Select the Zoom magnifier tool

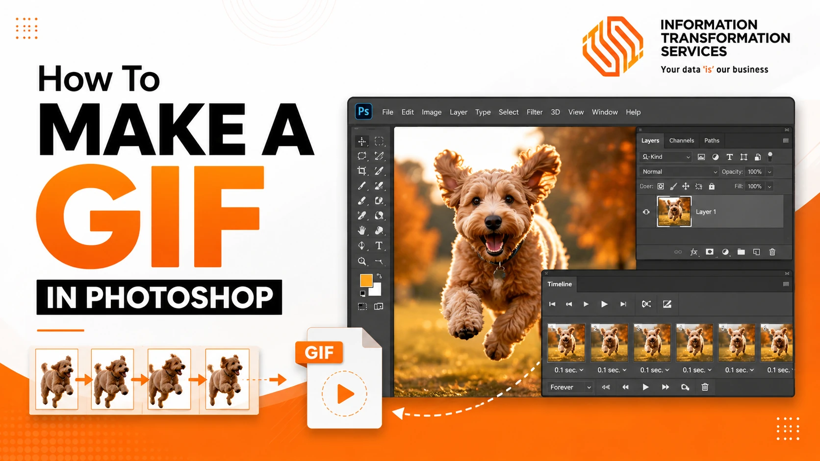[362, 262]
